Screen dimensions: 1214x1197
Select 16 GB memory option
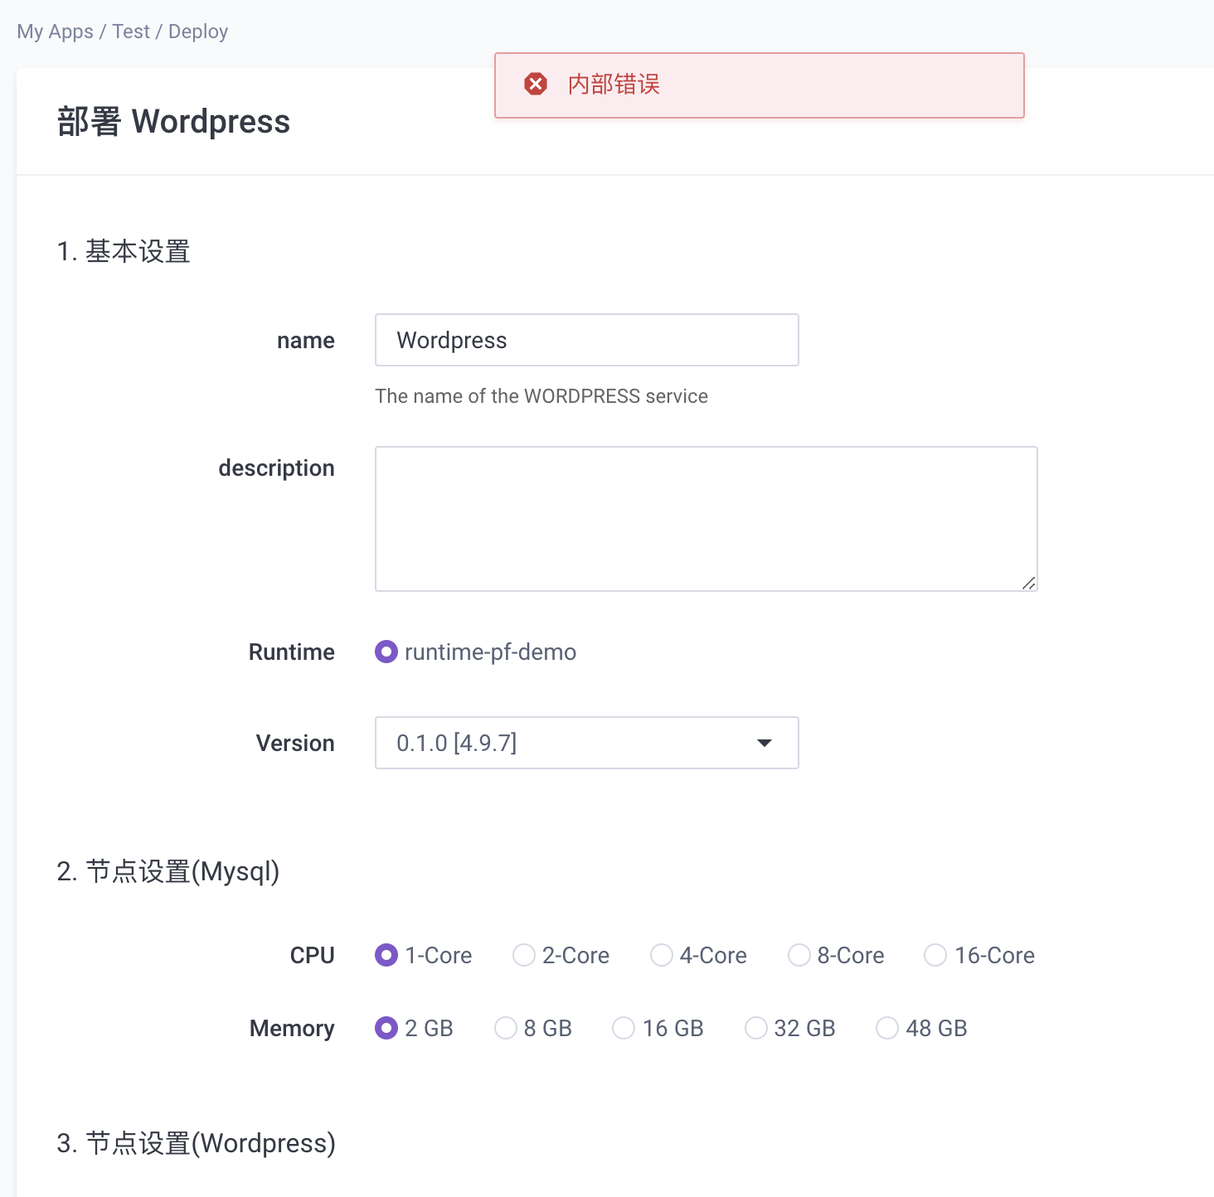coord(623,1028)
